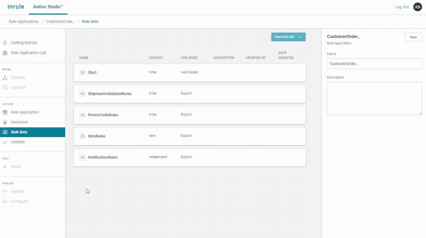Viewport: 426px width, 238px height.
Task: Click the NAME column header
Action: pyautogui.click(x=84, y=58)
